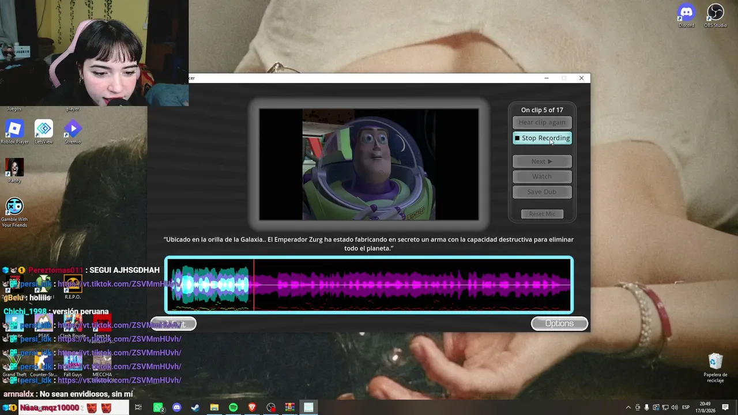Viewport: 738px width, 415px height.
Task: Click the Save Dub button
Action: (542, 192)
